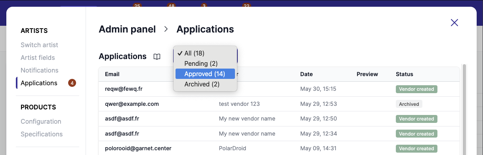Open the qwer@example.com application
Image resolution: width=483 pixels, height=155 pixels.
pos(279,104)
